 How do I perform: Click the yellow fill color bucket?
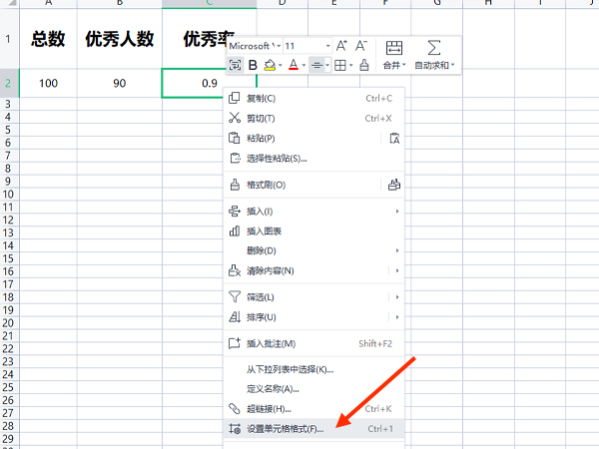click(271, 65)
